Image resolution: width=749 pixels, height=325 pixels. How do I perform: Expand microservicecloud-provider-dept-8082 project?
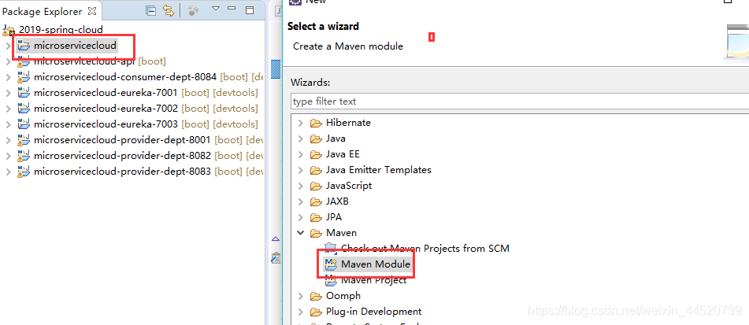(x=8, y=156)
